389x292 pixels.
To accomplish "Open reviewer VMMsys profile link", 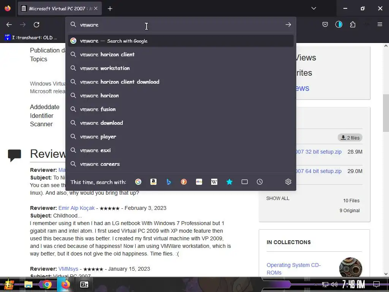I will (x=68, y=269).
